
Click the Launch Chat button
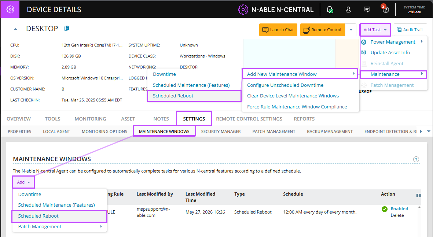pos(278,30)
